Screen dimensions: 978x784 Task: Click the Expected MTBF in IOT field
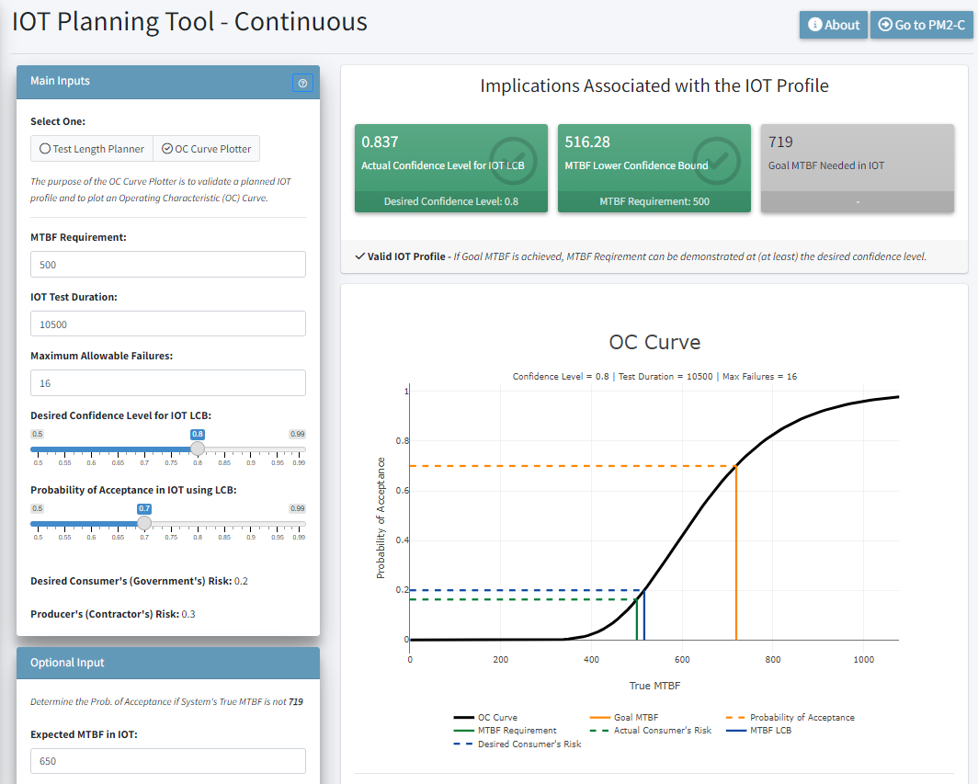[x=167, y=761]
